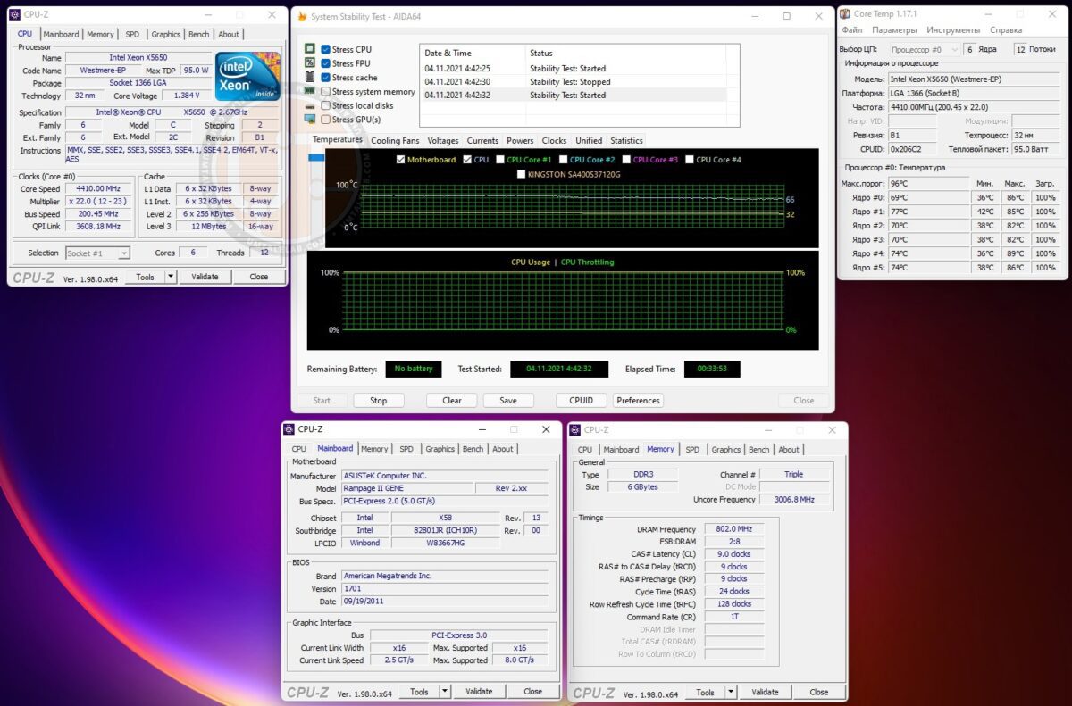Open the Voltages tab in AIDA64
Viewport: 1072px width, 706px height.
tap(443, 141)
